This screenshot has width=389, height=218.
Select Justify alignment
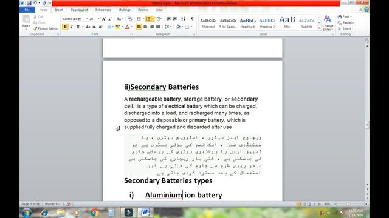tap(158, 27)
